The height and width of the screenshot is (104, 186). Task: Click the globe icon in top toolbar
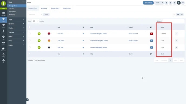170,3
